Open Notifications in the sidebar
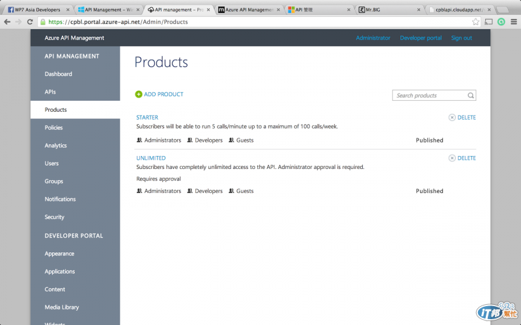This screenshot has width=521, height=325. (x=60, y=200)
